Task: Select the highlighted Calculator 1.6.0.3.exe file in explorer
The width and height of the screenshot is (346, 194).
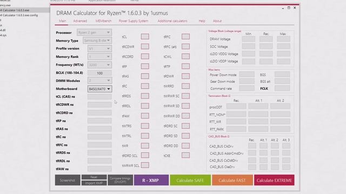Action: tap(15, 10)
